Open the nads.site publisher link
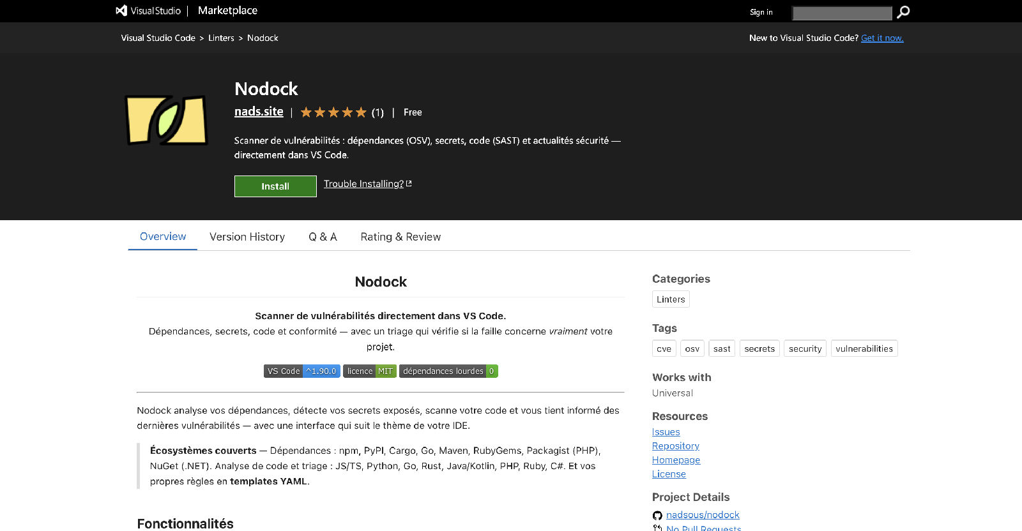Screen dimensions: 1022x531 259,111
